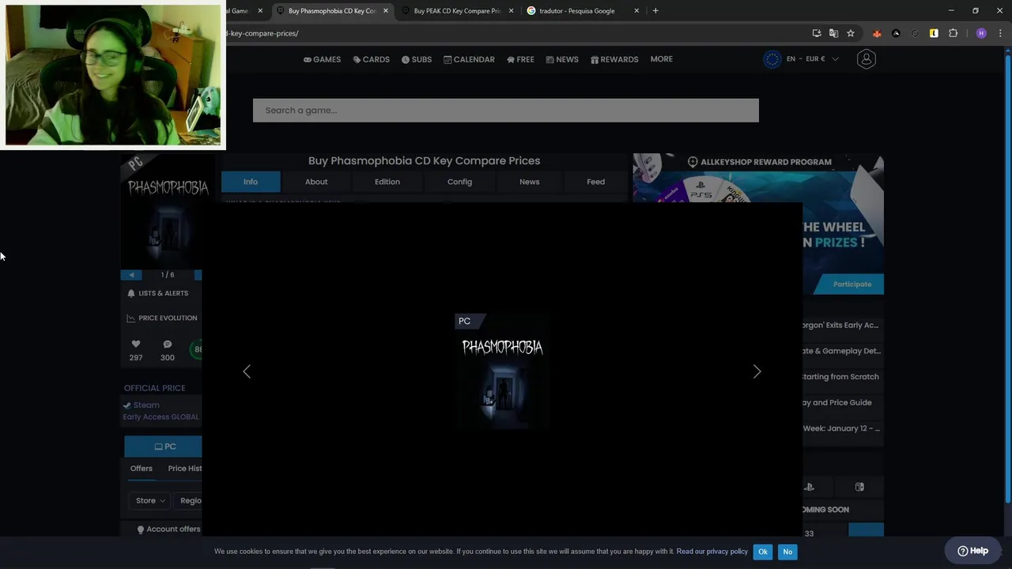Open the purple H profile avatar
The image size is (1012, 569).
(981, 33)
